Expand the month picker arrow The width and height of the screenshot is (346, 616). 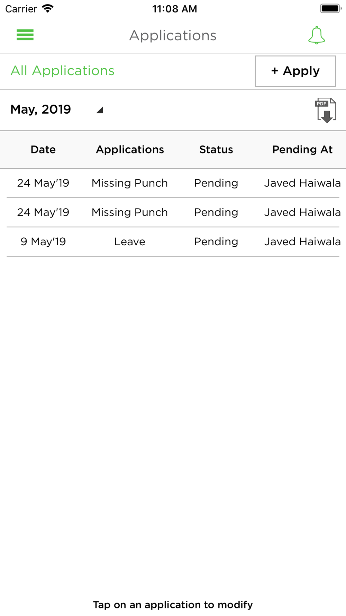click(100, 110)
